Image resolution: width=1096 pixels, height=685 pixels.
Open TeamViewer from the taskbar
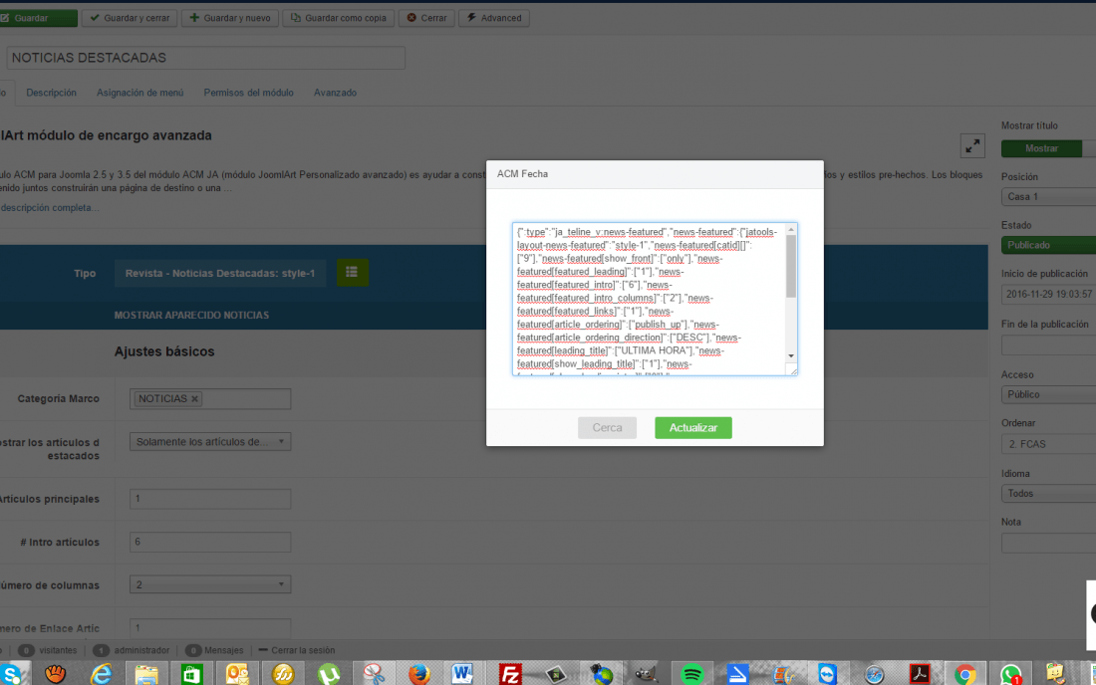coord(828,674)
